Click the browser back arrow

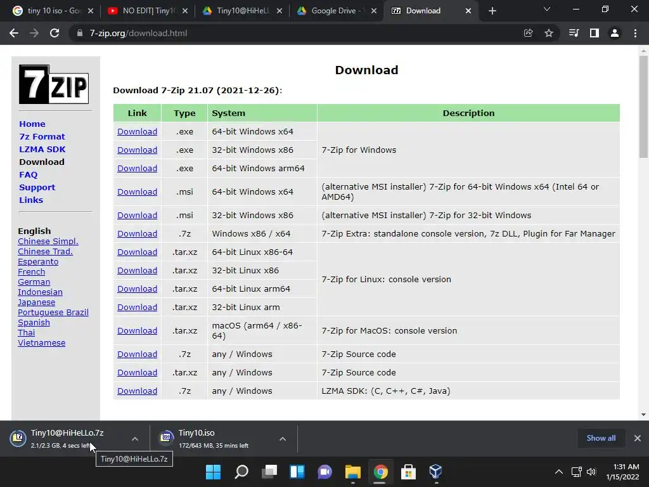(14, 33)
